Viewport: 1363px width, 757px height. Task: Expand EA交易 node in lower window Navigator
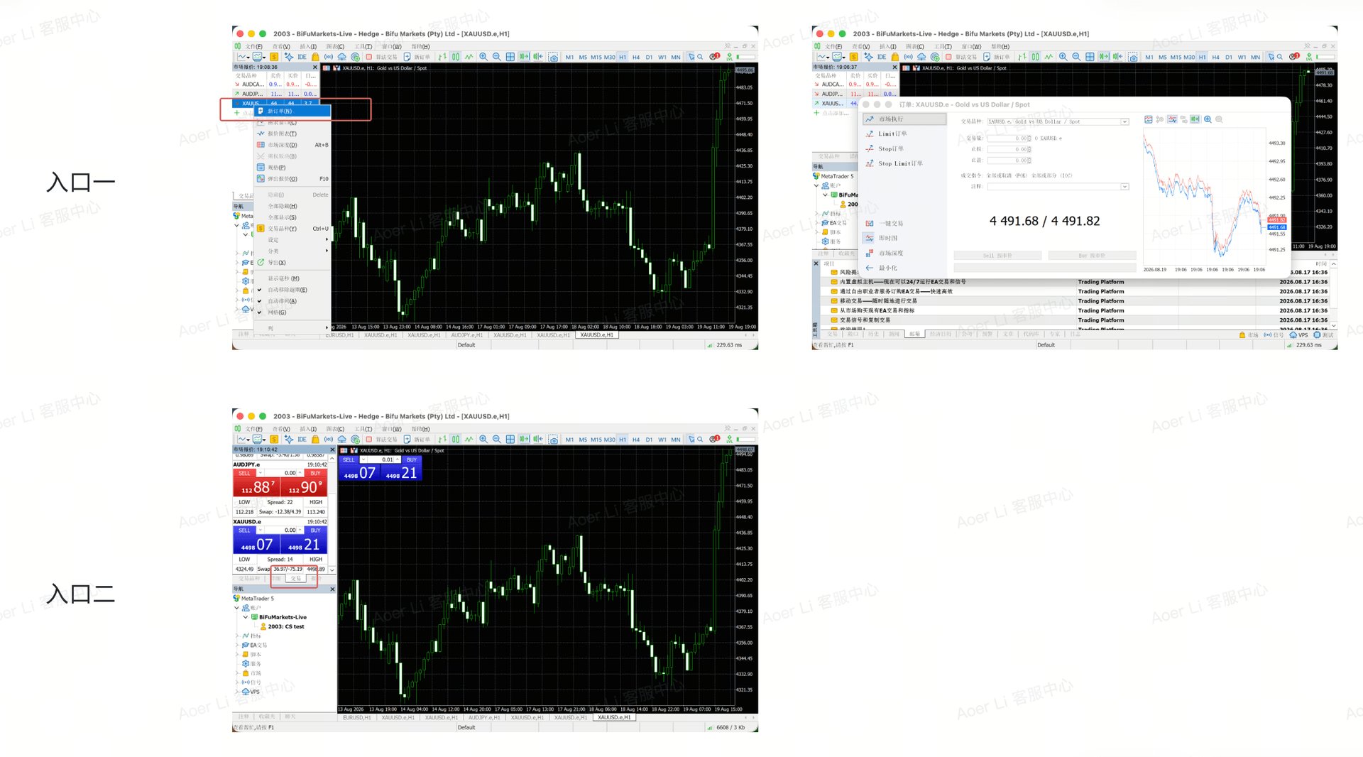pyautogui.click(x=237, y=646)
